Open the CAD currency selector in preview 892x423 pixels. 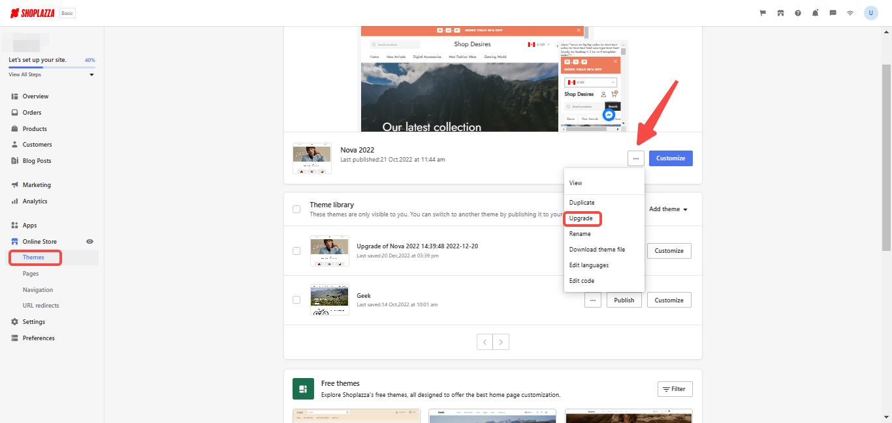point(538,44)
